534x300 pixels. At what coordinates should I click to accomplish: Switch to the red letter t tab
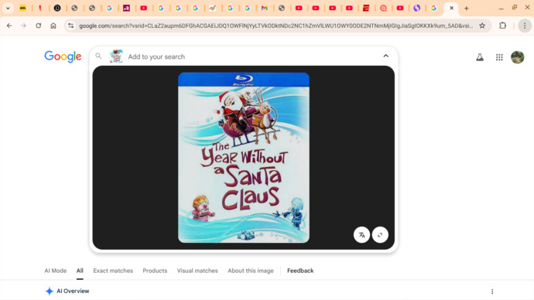(x=40, y=9)
